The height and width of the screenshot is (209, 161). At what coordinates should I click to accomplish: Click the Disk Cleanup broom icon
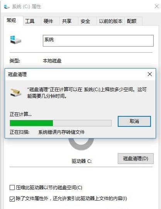click(x=16, y=92)
